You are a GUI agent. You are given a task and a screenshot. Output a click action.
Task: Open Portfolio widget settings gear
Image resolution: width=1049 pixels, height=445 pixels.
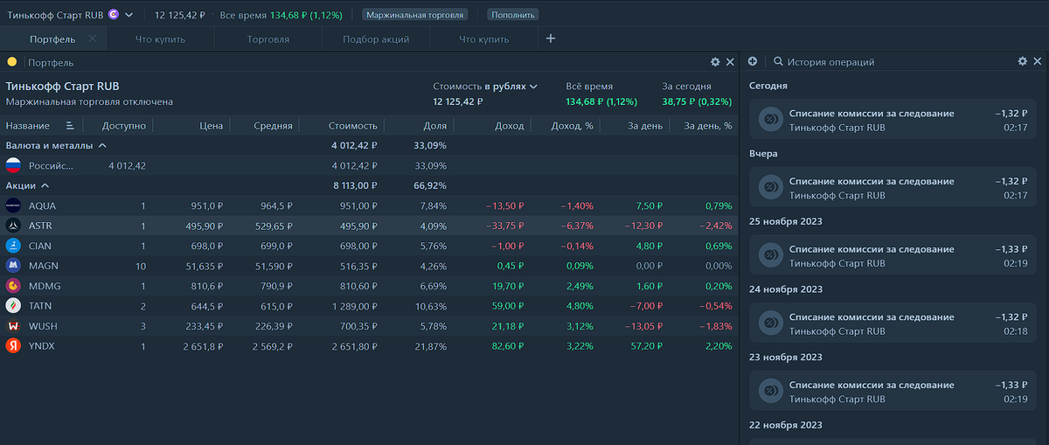pyautogui.click(x=715, y=62)
